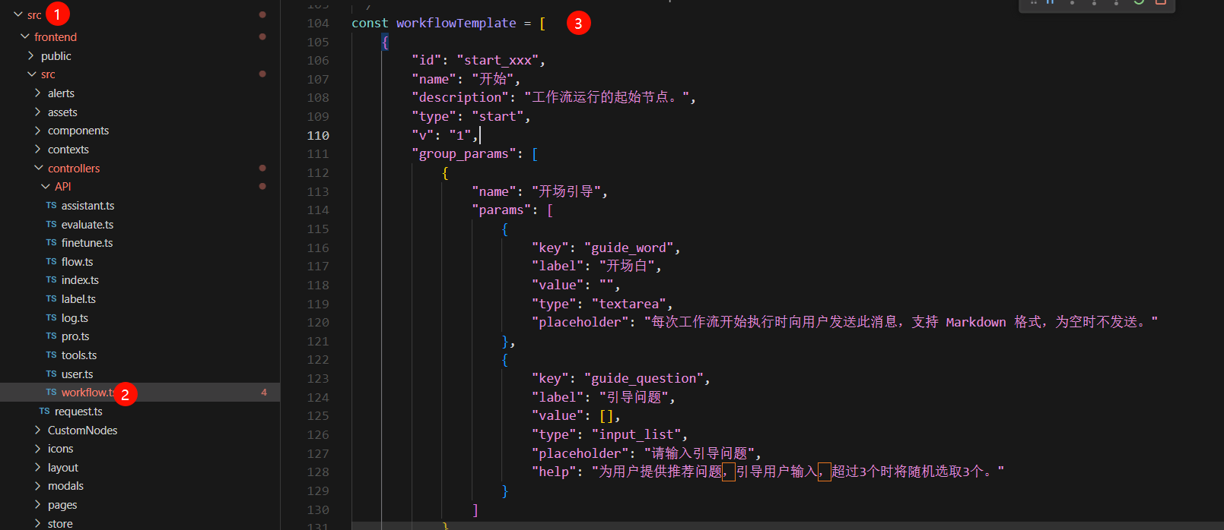Expand the assets folder chevron

point(38,112)
